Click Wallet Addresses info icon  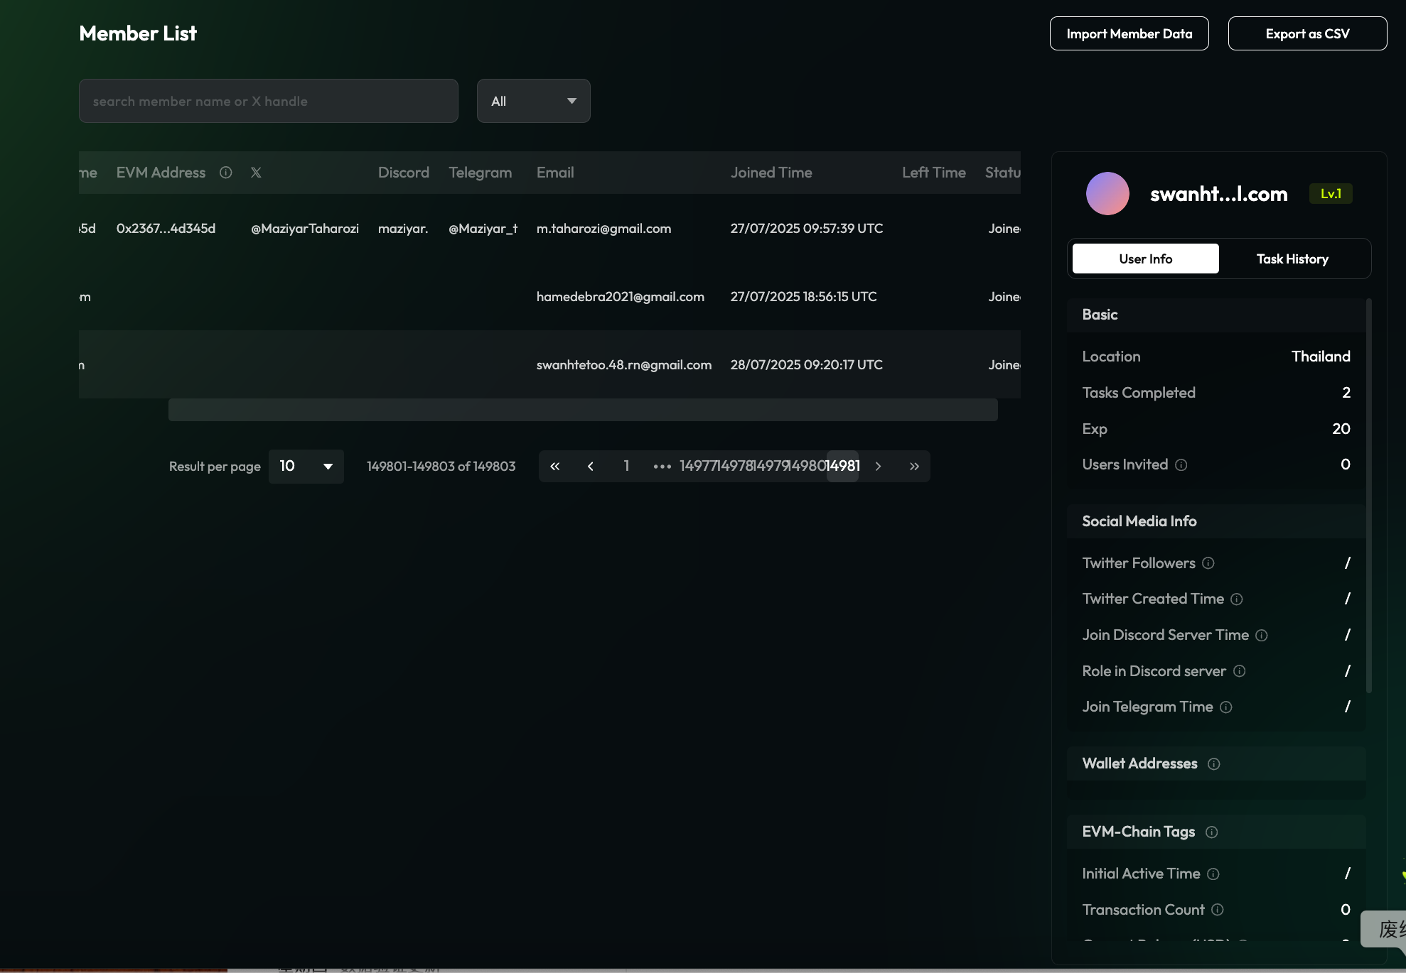coord(1213,764)
